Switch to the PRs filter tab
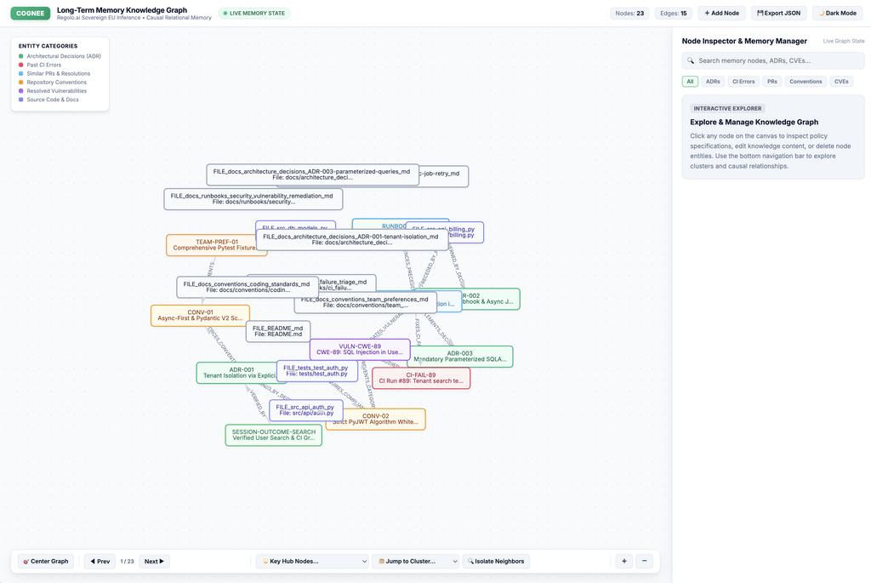871x583 pixels. [x=772, y=82]
